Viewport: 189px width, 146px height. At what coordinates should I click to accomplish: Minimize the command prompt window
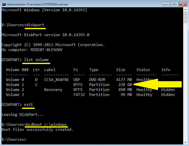coord(166,4)
